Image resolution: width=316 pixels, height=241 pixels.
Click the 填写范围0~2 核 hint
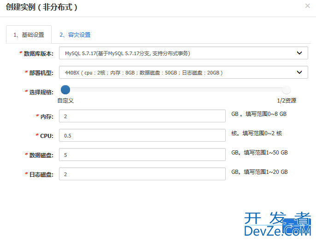[x=262, y=133]
